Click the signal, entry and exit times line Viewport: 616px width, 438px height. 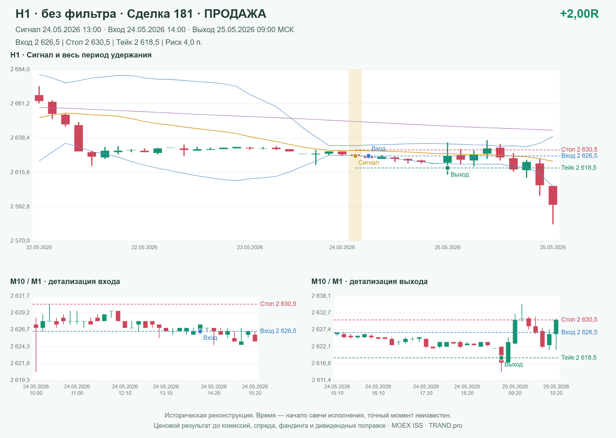click(155, 30)
